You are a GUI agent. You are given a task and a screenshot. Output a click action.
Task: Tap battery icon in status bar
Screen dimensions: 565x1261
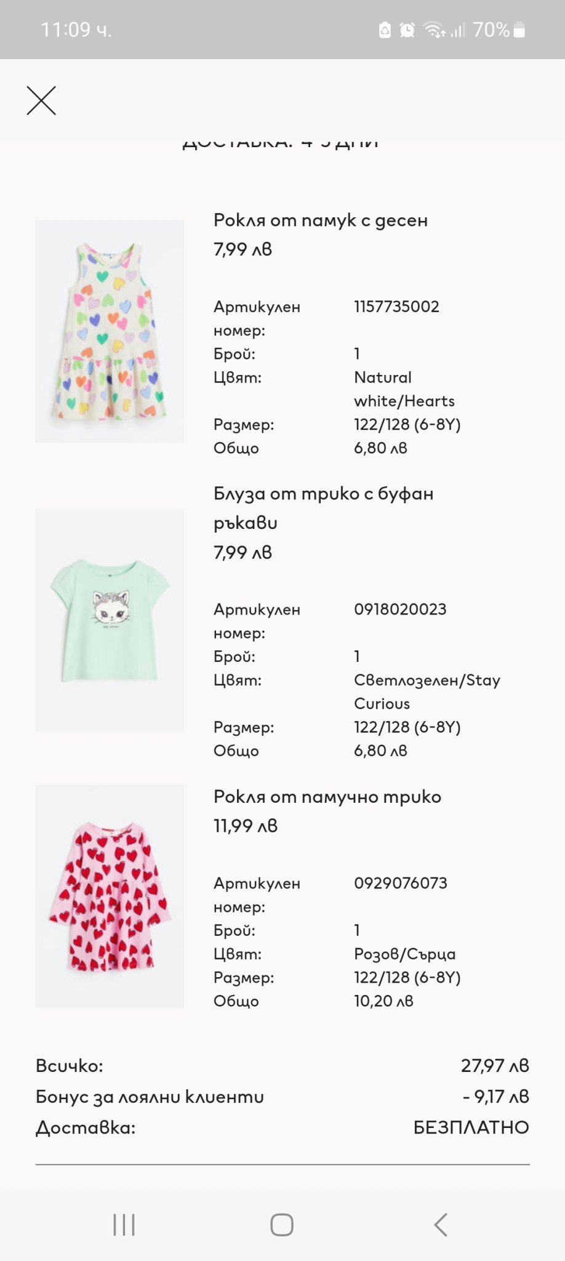pos(519,30)
